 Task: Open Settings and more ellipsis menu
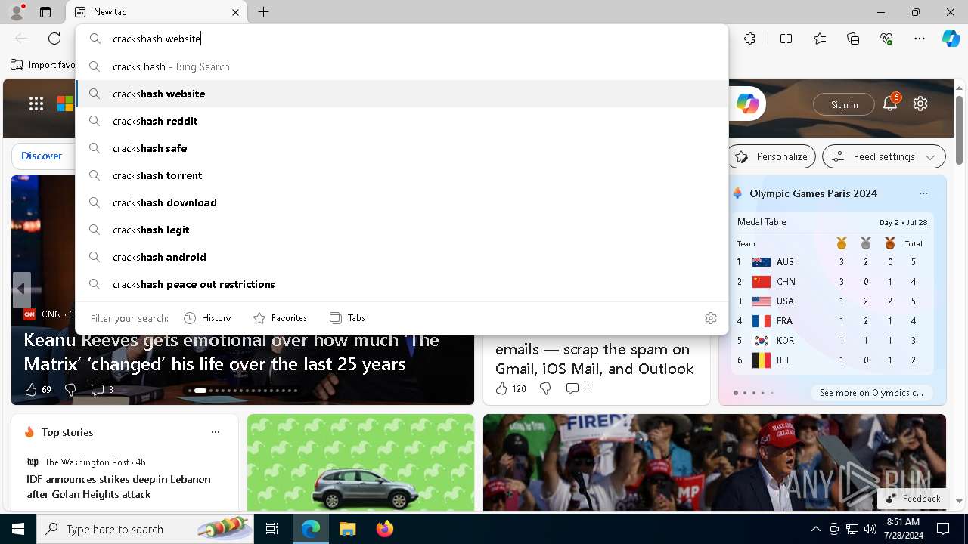(920, 39)
